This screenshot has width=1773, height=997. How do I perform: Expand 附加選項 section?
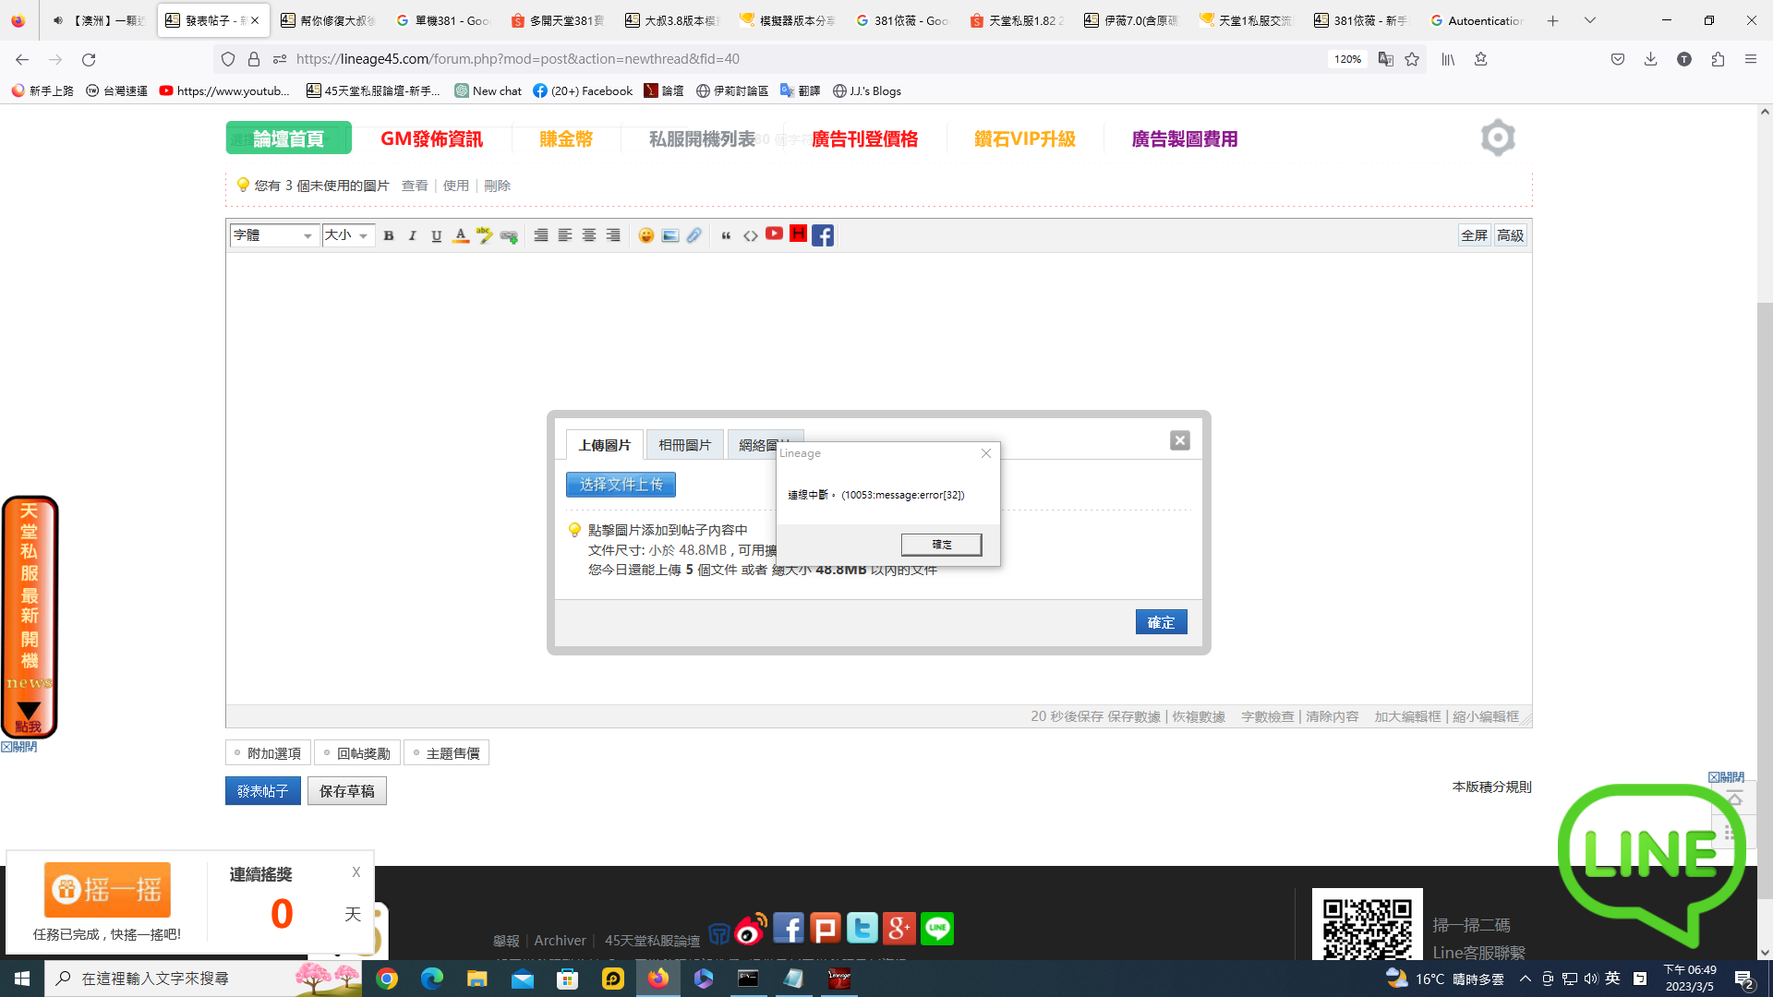[x=268, y=753]
